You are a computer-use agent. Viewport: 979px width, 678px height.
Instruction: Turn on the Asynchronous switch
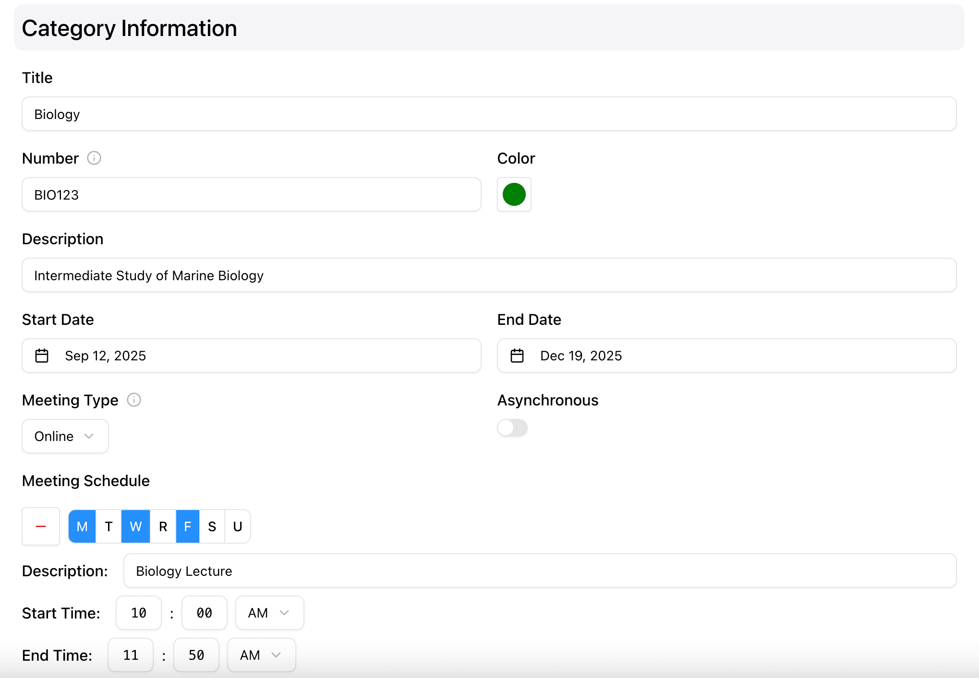512,428
